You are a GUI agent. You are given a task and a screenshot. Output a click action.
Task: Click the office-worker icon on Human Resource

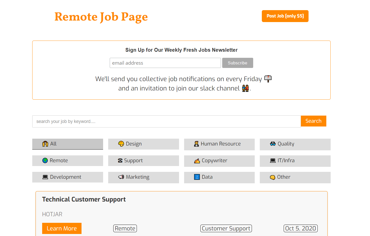197,144
